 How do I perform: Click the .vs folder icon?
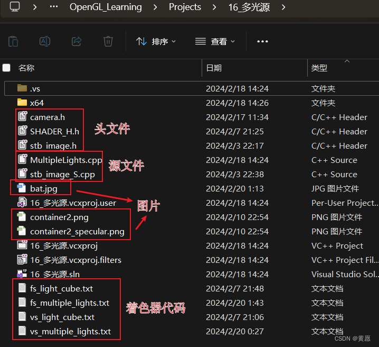[x=22, y=88]
